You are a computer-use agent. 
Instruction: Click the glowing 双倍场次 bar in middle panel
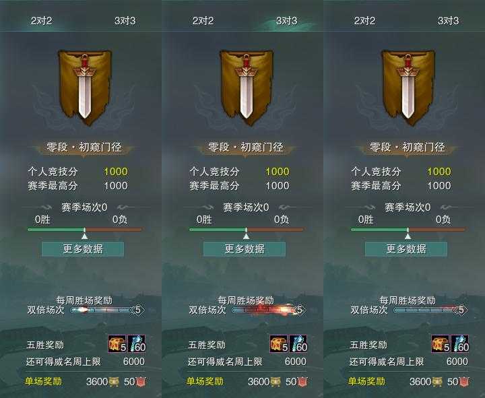coord(269,310)
